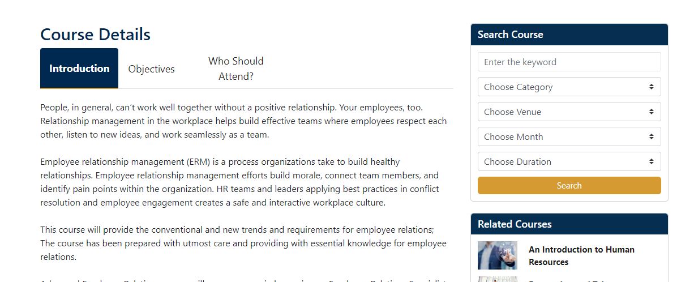The height and width of the screenshot is (282, 694).
Task: Switch to the Objectives tab
Action: click(x=152, y=69)
